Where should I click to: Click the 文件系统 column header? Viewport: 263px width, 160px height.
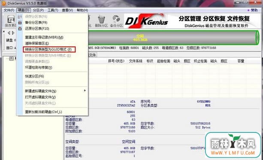pos(136,61)
